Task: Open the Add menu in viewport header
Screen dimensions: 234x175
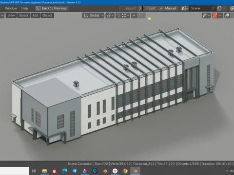Action: [35, 16]
